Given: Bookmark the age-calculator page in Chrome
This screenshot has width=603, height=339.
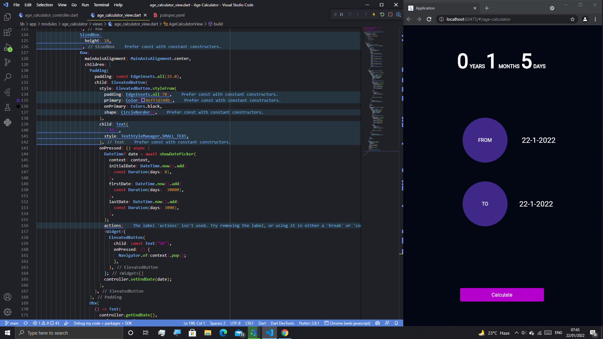Looking at the screenshot, I should pyautogui.click(x=572, y=19).
